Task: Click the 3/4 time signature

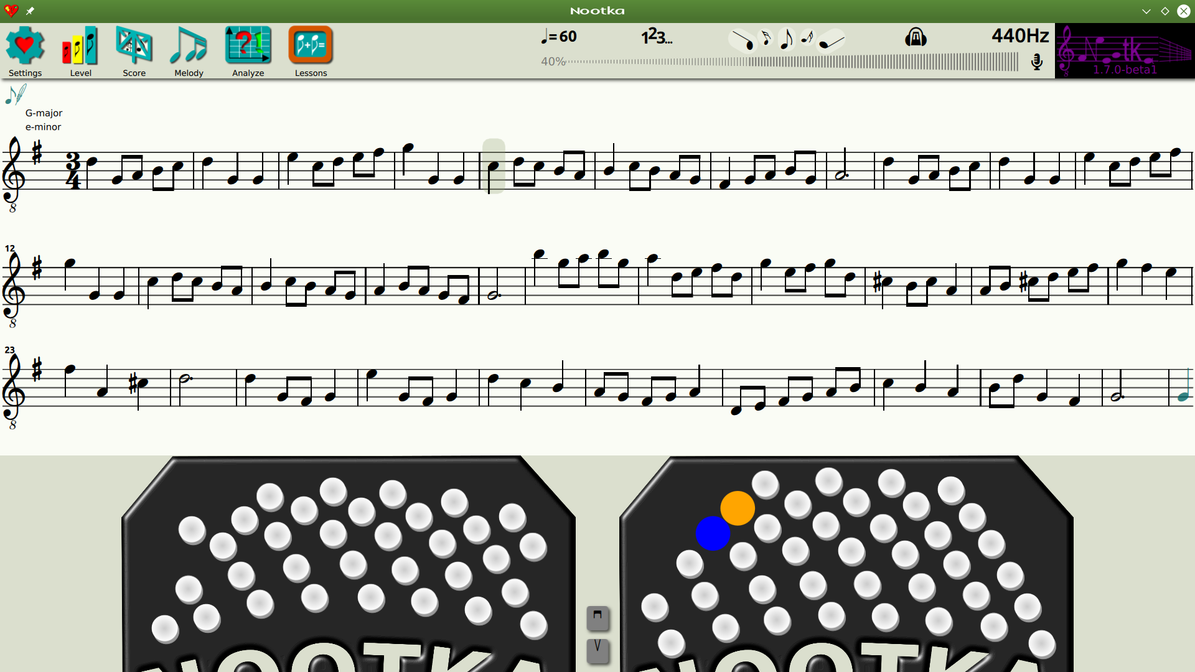Action: coord(73,170)
